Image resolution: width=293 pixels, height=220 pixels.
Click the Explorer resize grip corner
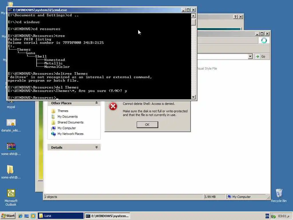(268, 198)
